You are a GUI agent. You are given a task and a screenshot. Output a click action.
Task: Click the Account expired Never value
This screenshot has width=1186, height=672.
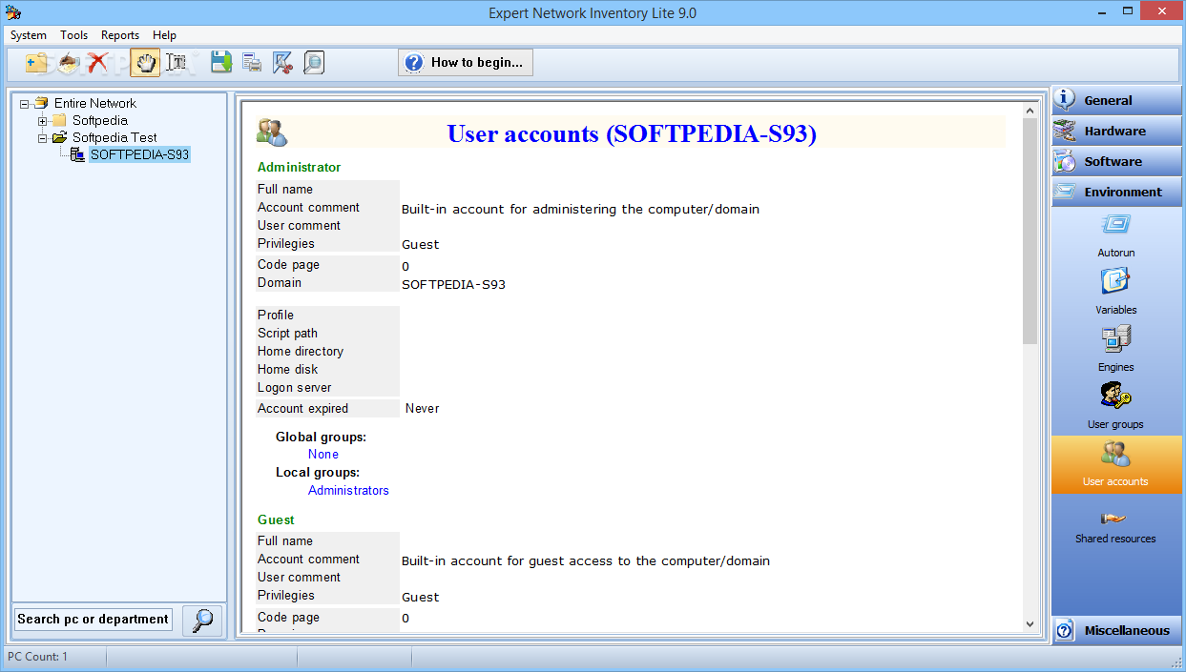click(422, 408)
